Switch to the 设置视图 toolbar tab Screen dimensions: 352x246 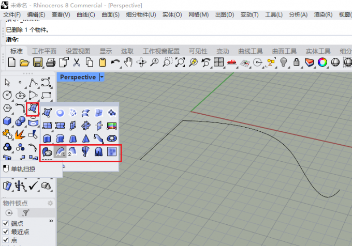point(78,51)
